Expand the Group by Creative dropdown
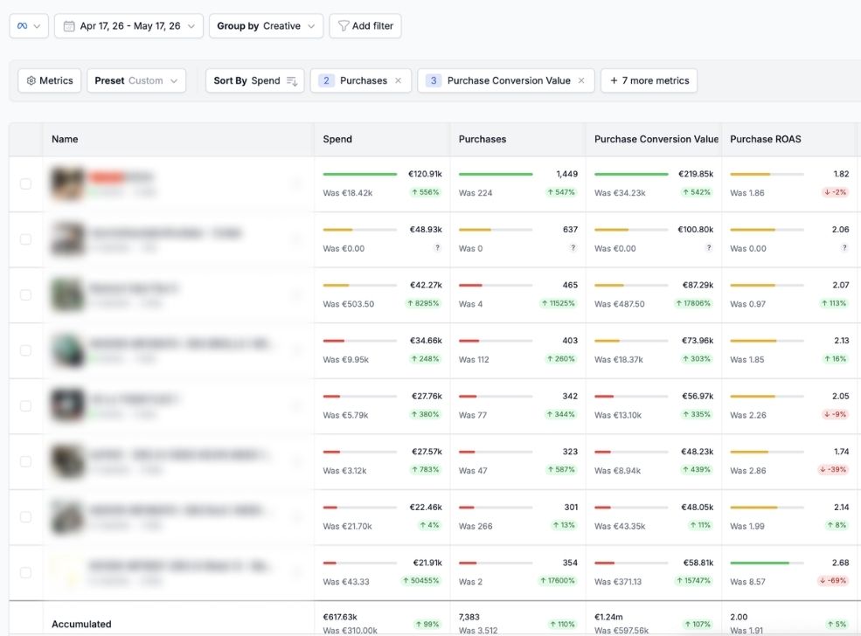861x636 pixels. pos(266,26)
